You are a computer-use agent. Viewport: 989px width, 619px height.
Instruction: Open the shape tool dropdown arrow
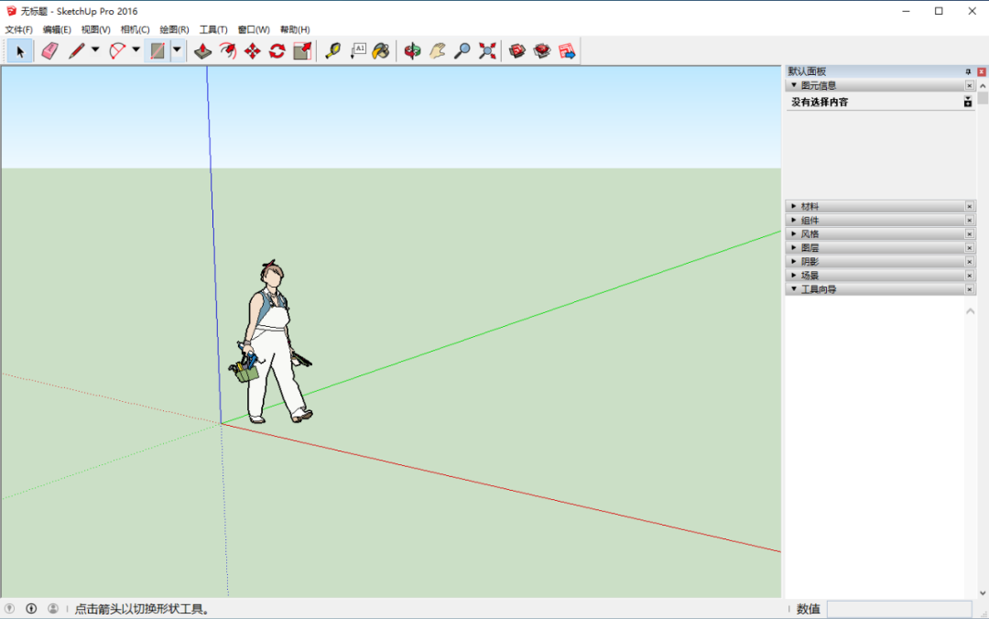(178, 49)
